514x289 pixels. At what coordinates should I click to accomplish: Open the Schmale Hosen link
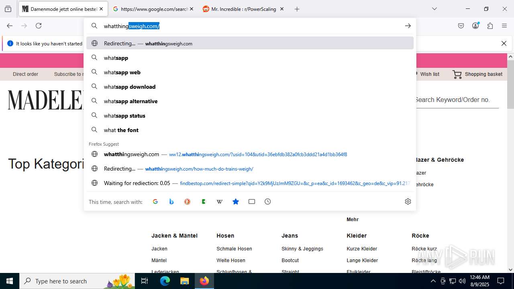point(234,249)
